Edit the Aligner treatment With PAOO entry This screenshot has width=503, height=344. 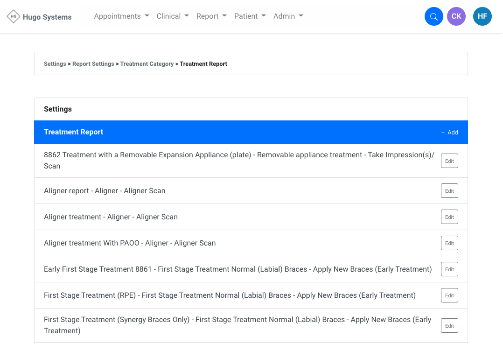(x=449, y=243)
